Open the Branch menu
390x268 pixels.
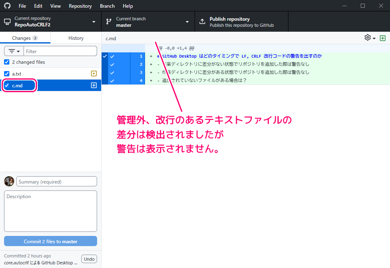pos(107,6)
